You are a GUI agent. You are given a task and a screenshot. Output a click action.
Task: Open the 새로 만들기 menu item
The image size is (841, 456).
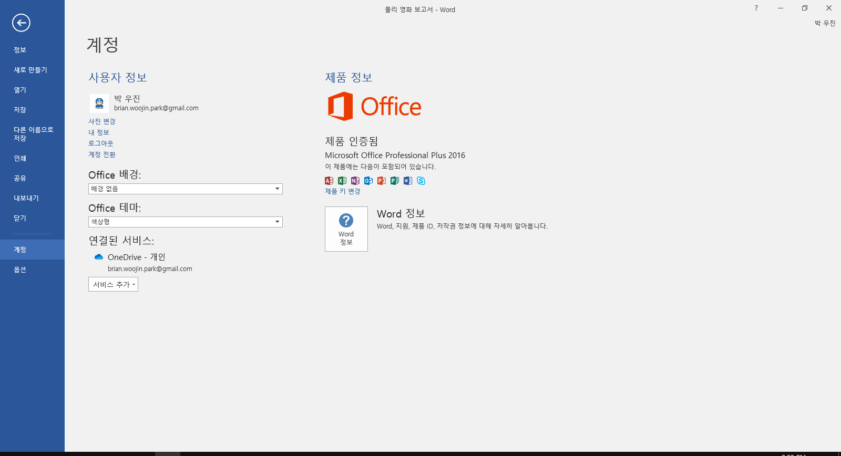click(32, 70)
